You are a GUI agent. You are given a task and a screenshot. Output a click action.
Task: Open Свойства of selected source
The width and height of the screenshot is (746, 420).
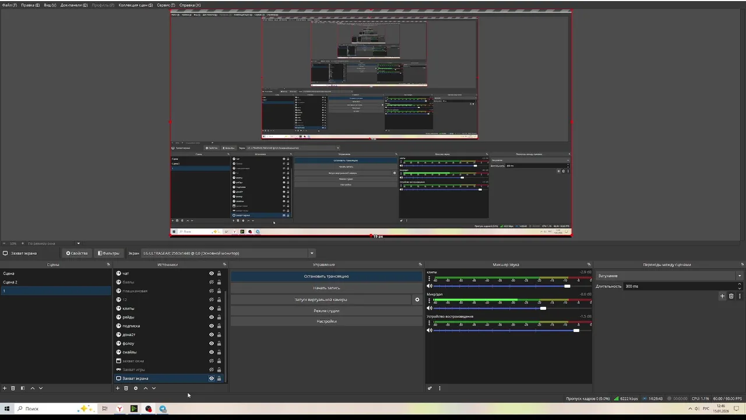coord(77,253)
